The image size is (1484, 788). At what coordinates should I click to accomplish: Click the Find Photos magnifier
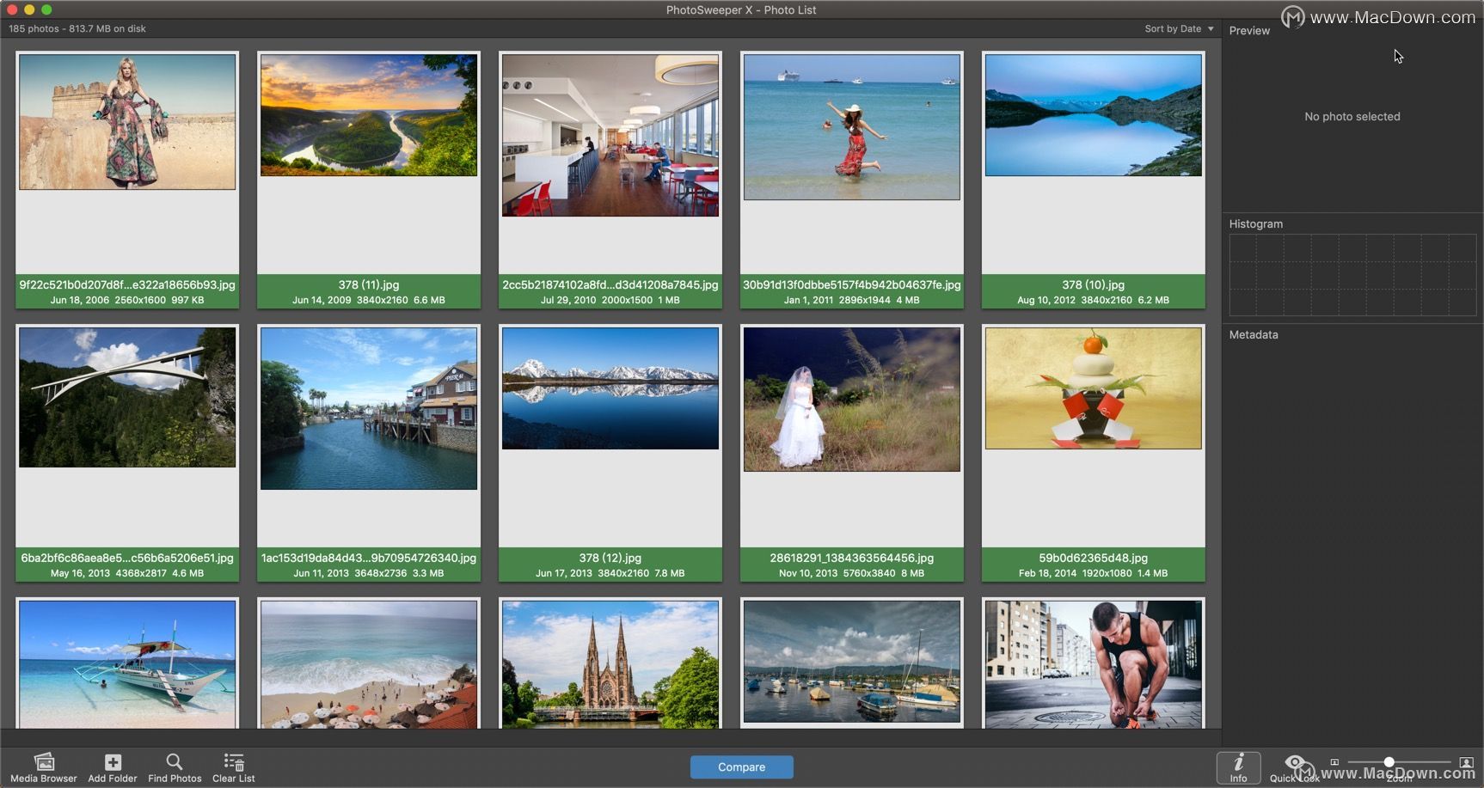point(175,762)
